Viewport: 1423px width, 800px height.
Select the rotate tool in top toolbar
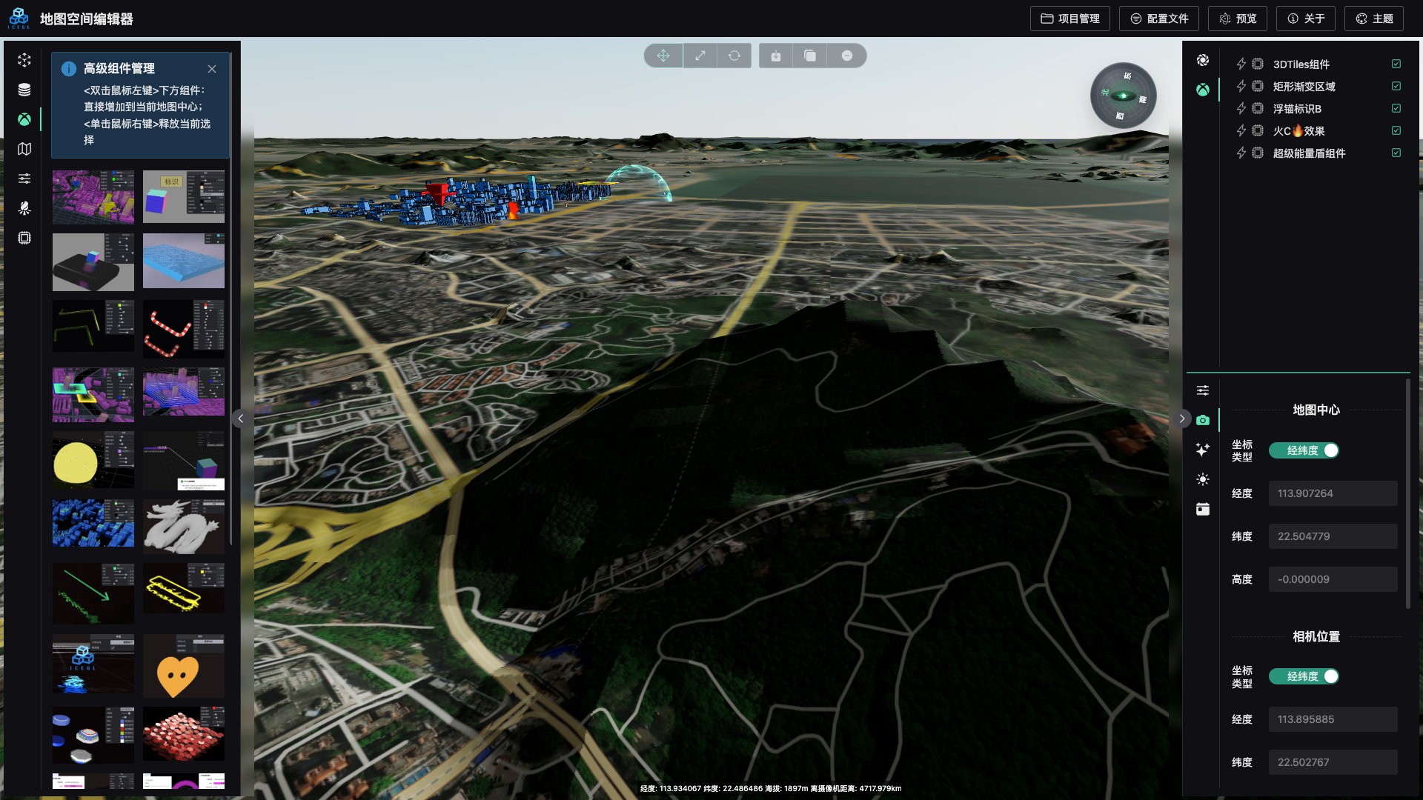pyautogui.click(x=734, y=56)
